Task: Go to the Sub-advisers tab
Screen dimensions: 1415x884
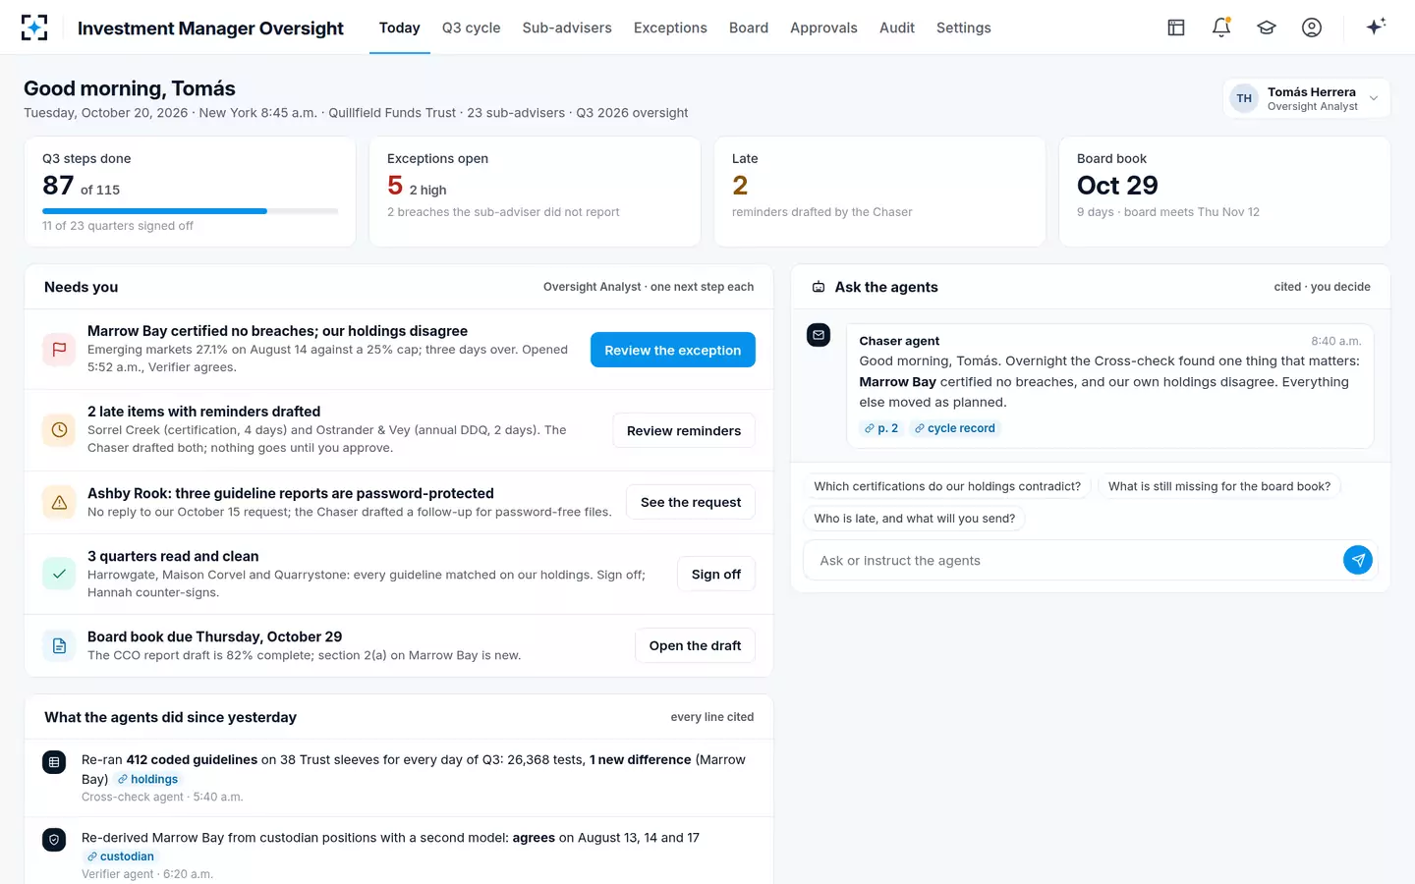Action: coord(567,28)
